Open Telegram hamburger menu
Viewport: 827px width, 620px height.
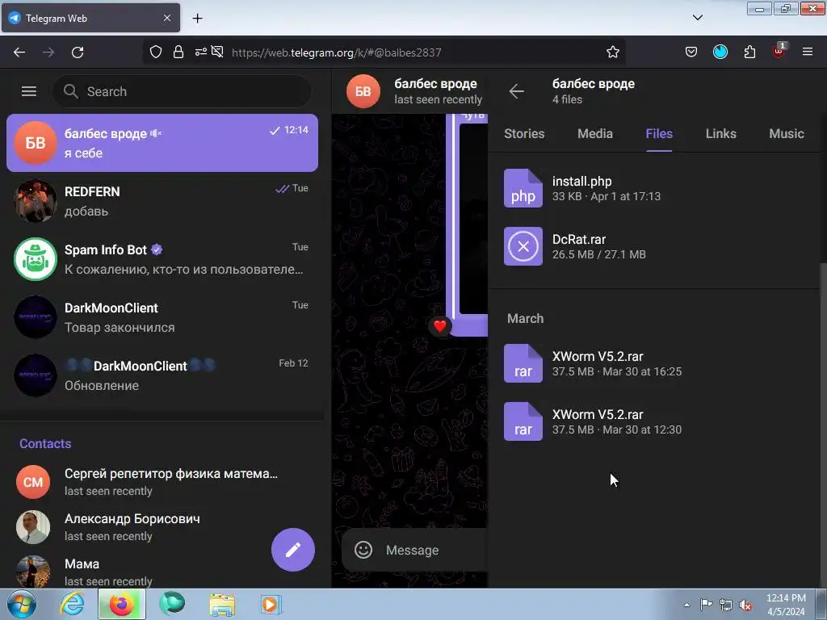tap(29, 91)
